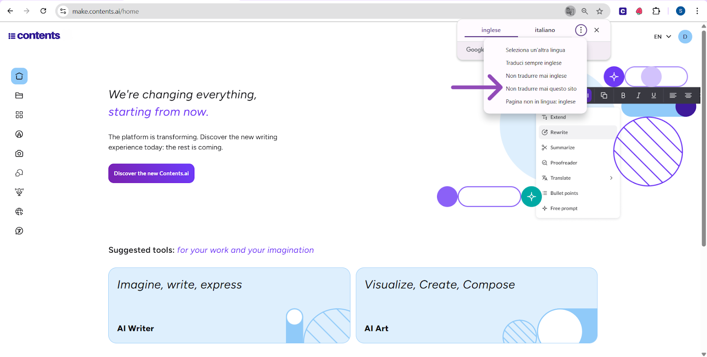
Task: Open the folder icon in the sidebar
Action: pos(19,95)
